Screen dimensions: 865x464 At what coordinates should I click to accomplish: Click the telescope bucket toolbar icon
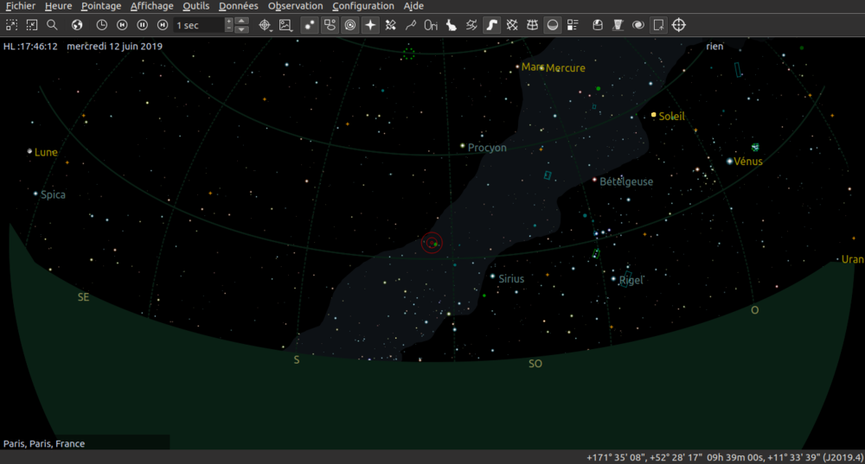click(618, 25)
